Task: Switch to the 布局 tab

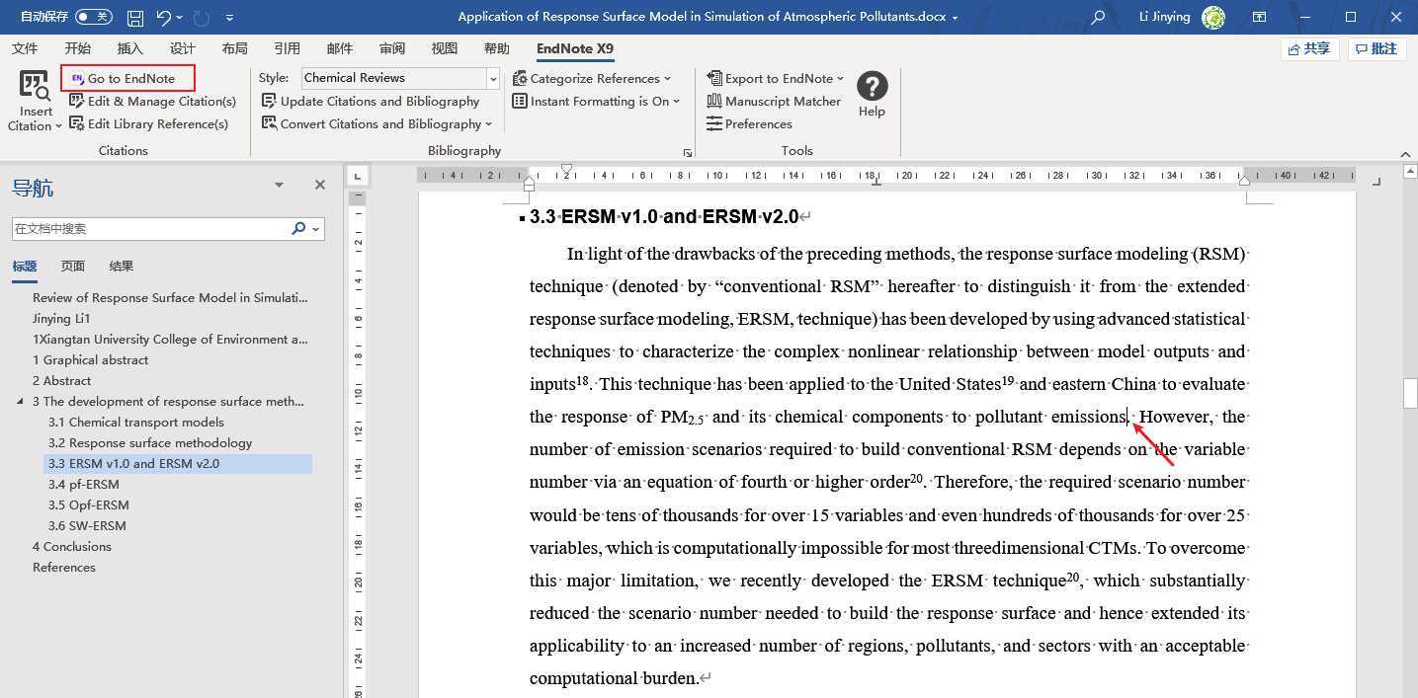Action: [234, 48]
